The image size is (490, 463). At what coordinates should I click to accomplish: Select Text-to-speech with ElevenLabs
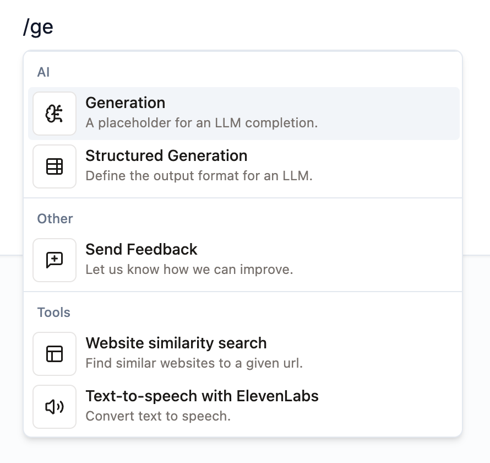click(x=202, y=396)
